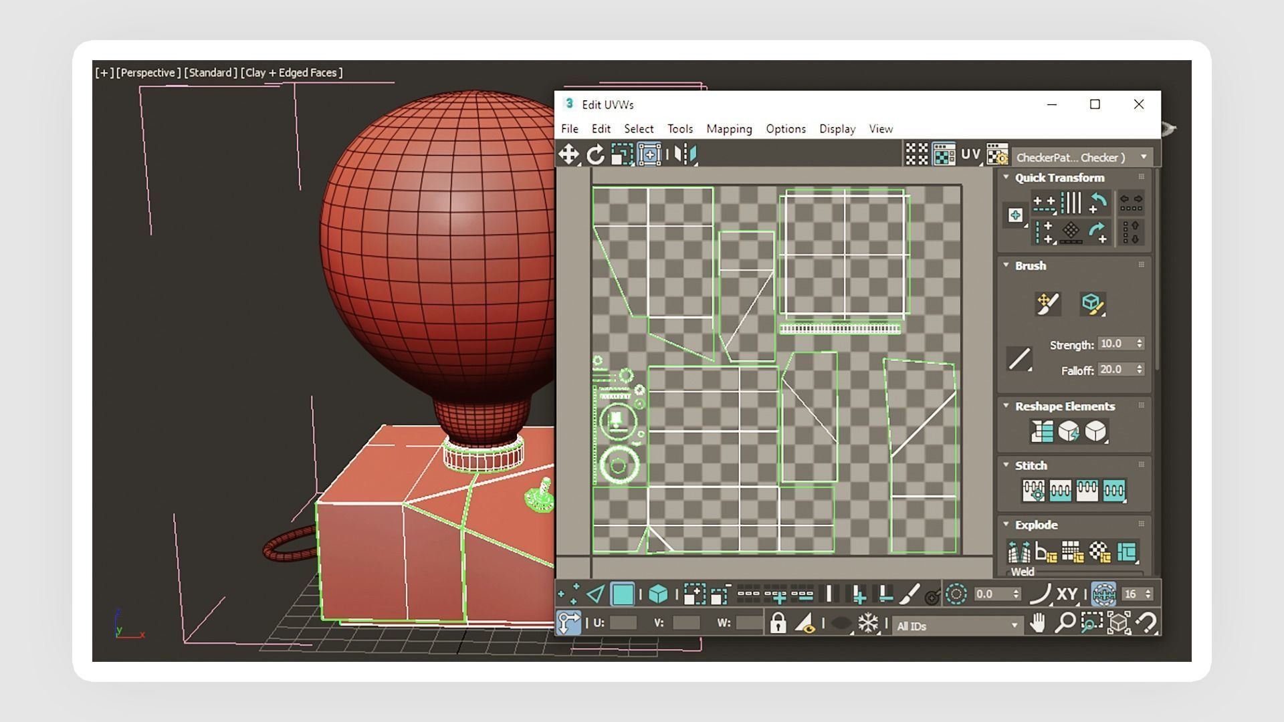
Task: Freeze selection with the snowflake icon
Action: pyautogui.click(x=868, y=624)
